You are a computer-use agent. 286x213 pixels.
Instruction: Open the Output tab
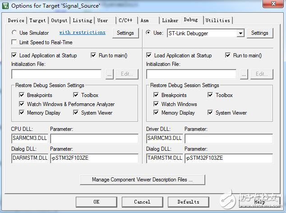pyautogui.click(x=59, y=20)
